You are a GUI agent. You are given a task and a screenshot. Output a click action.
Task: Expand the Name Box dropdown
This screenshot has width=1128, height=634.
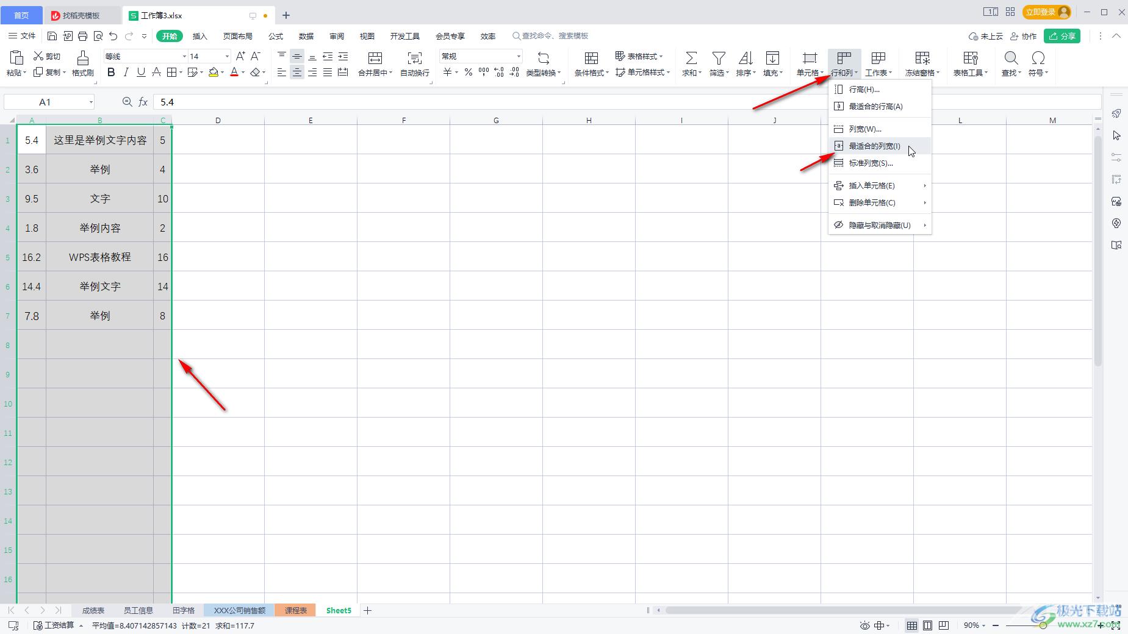pos(91,102)
